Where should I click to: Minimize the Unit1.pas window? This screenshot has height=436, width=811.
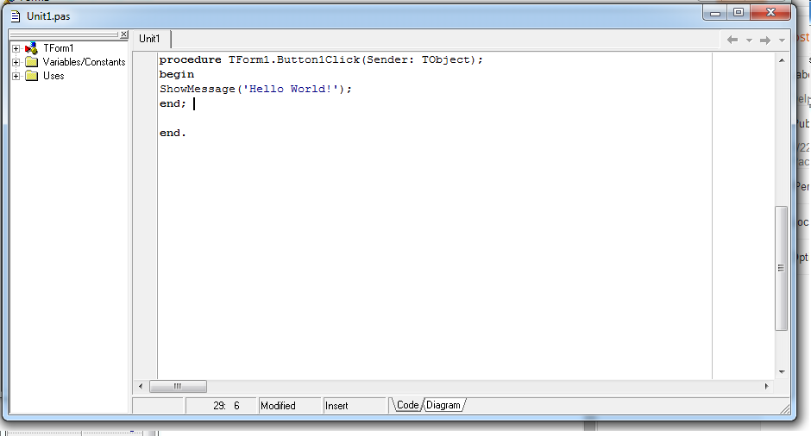coord(715,13)
